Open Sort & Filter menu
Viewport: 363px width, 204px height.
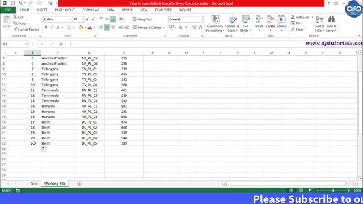point(320,24)
